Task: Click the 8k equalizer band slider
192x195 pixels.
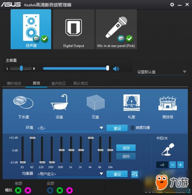Action: 100,150
